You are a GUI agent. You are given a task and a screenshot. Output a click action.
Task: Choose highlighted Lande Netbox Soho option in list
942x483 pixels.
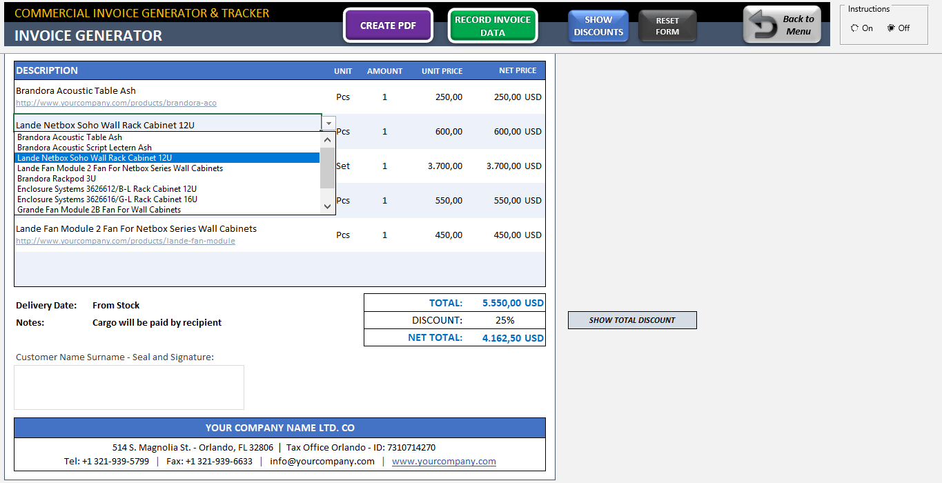pos(168,158)
